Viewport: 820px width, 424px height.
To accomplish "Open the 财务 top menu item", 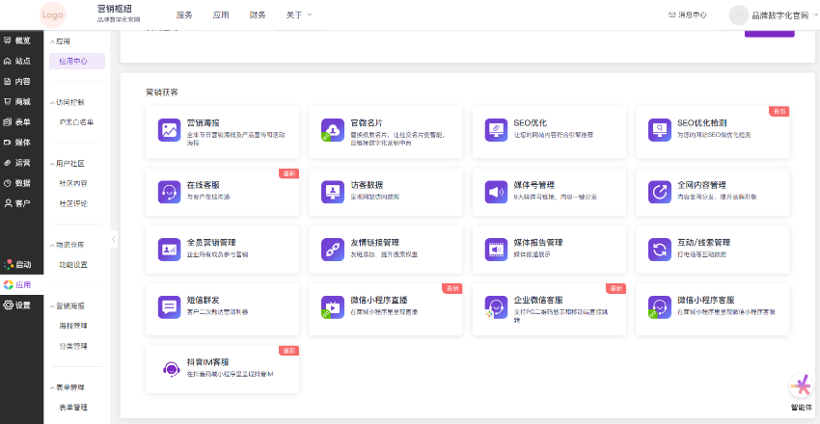I will [258, 15].
